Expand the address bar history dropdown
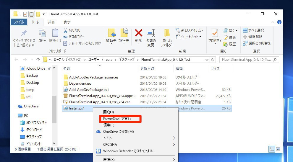This screenshot has height=162, width=293. coord(207,60)
